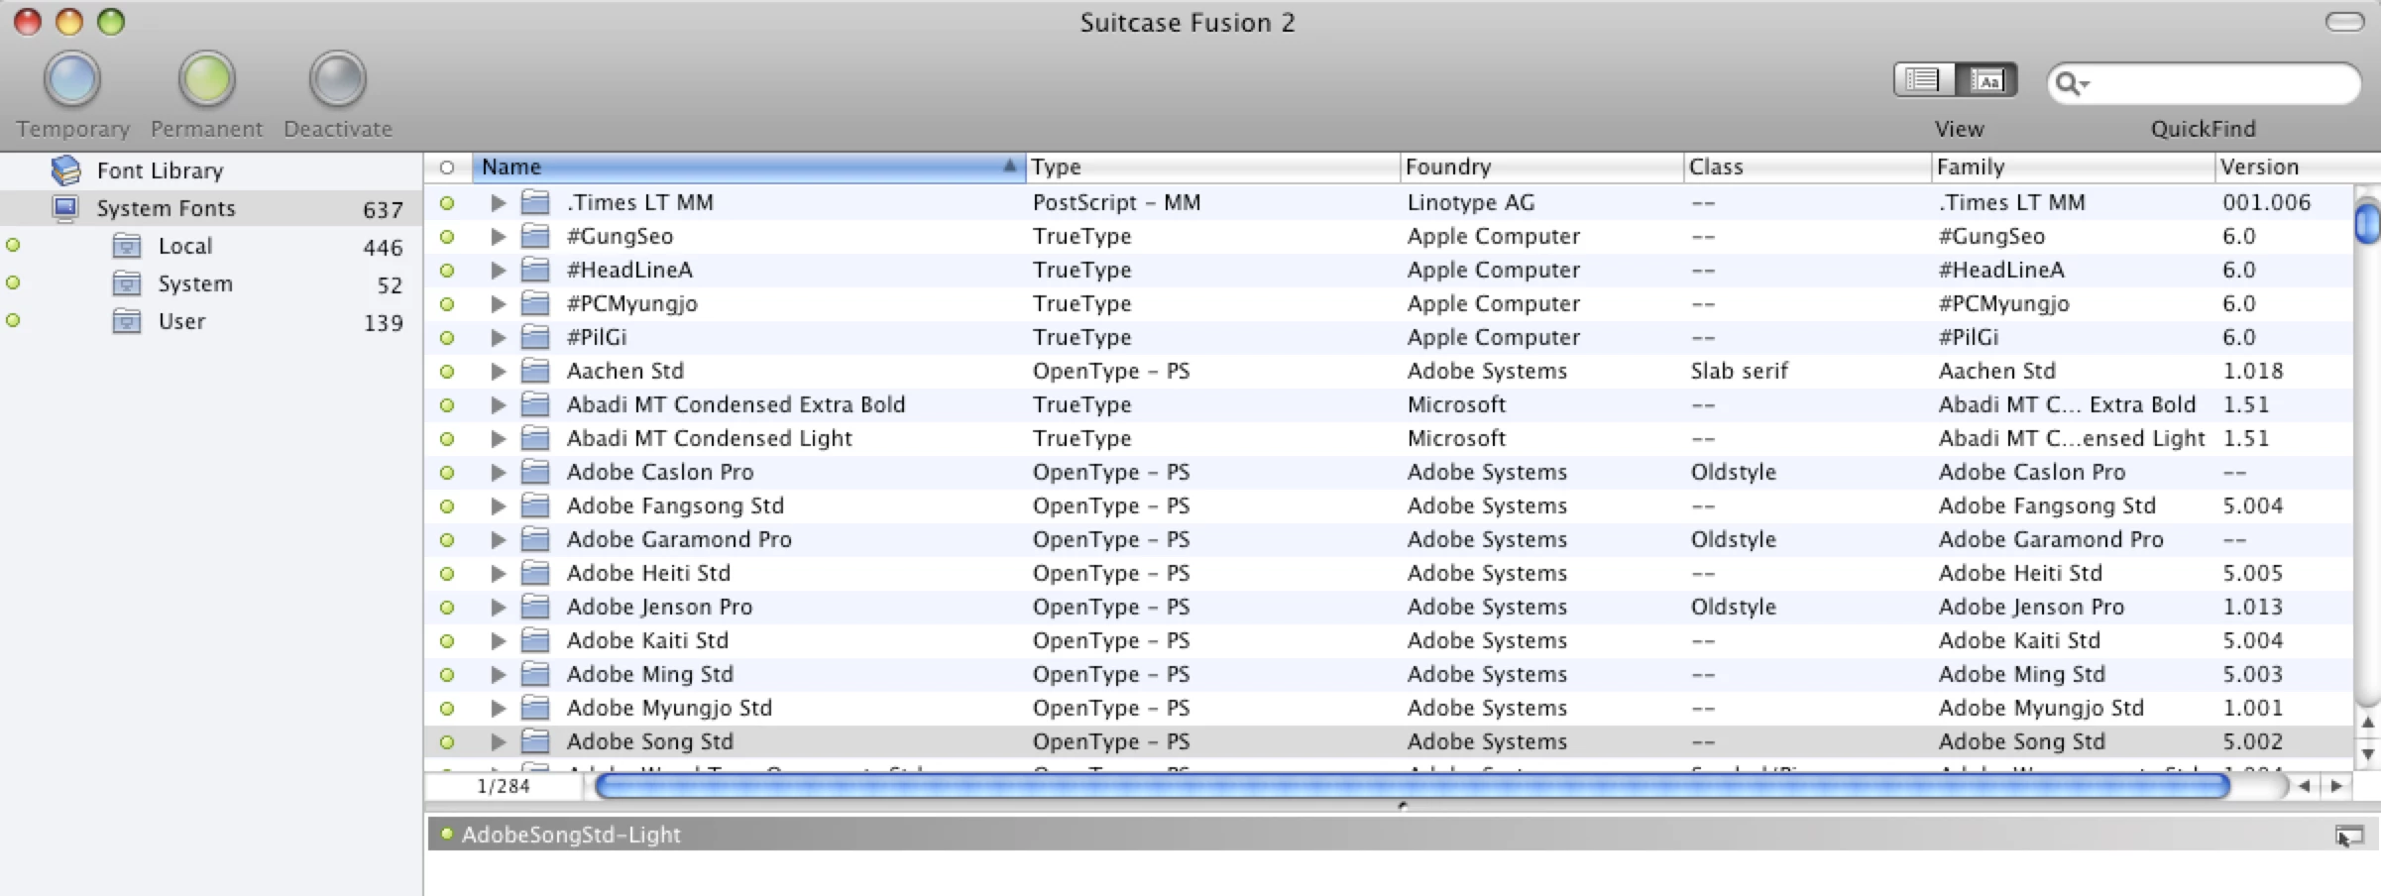Image resolution: width=2381 pixels, height=896 pixels.
Task: Open the QuickFind magnifier menu
Action: pyautogui.click(x=2072, y=83)
